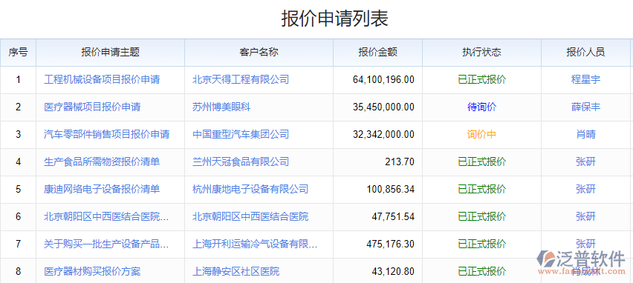Open customer 中国重型汽车集团公司
Screen dimensions: 633x283
[x=241, y=134]
